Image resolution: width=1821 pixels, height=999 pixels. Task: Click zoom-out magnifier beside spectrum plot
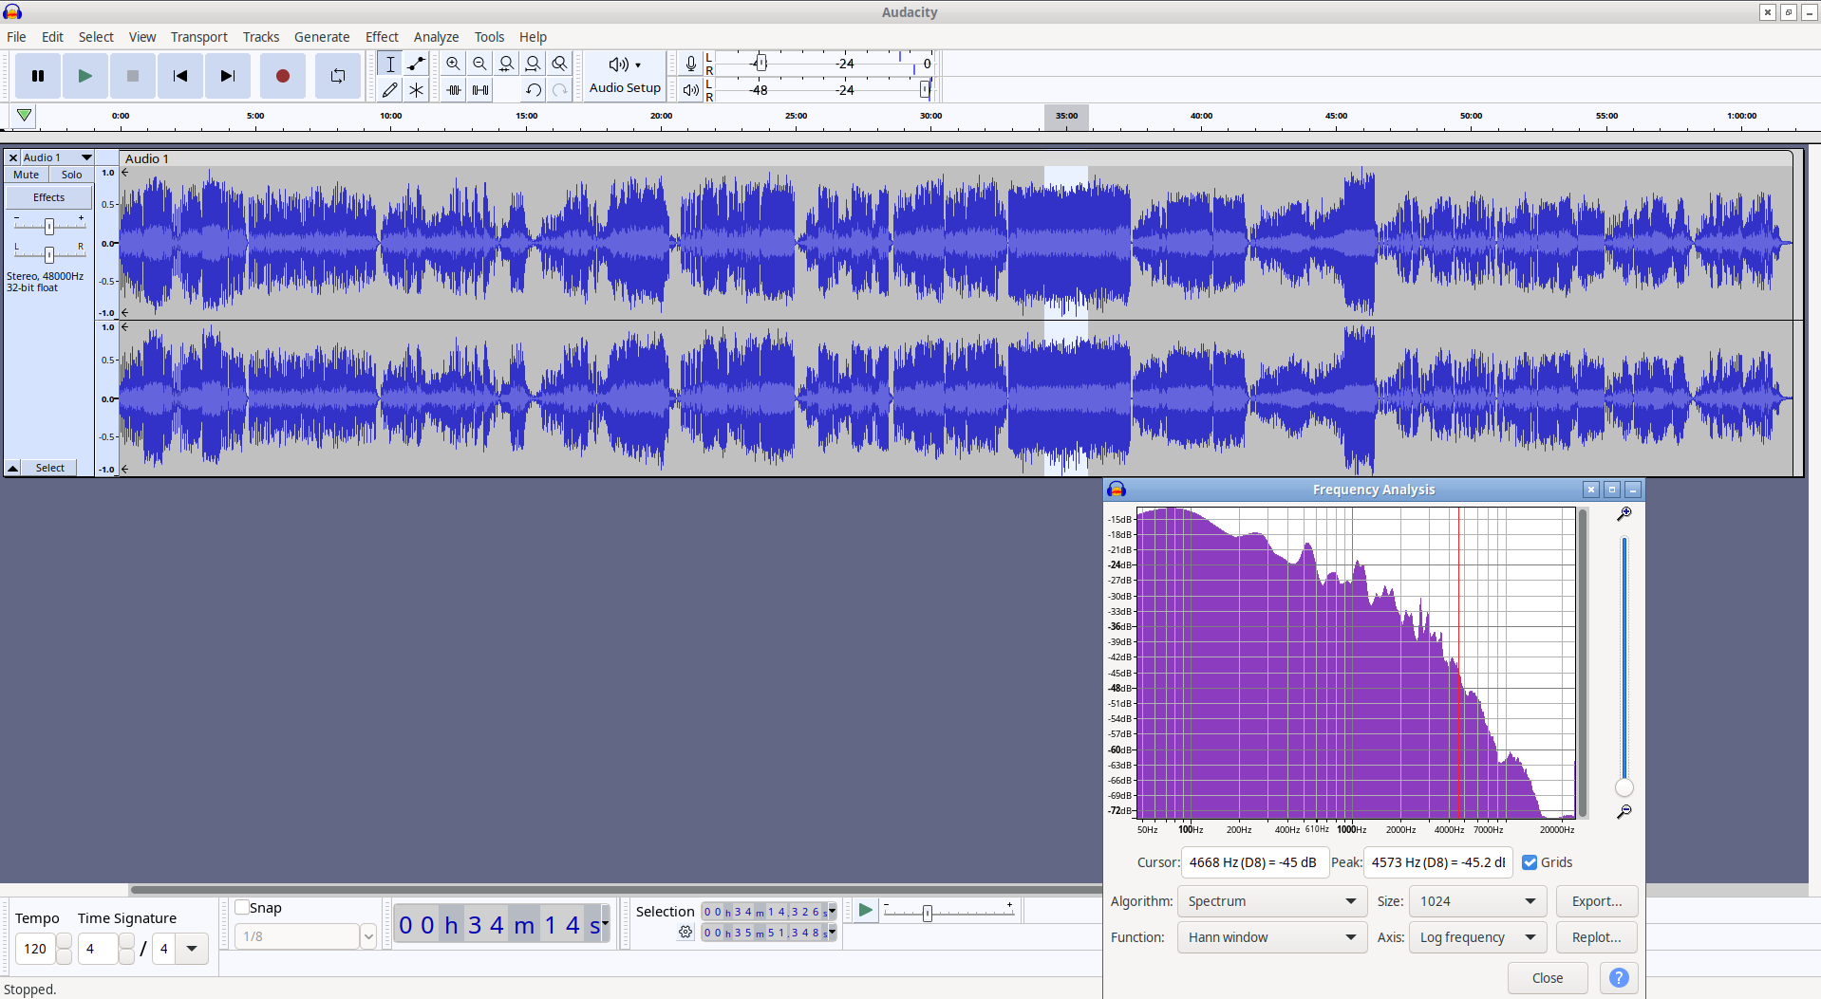click(x=1624, y=811)
